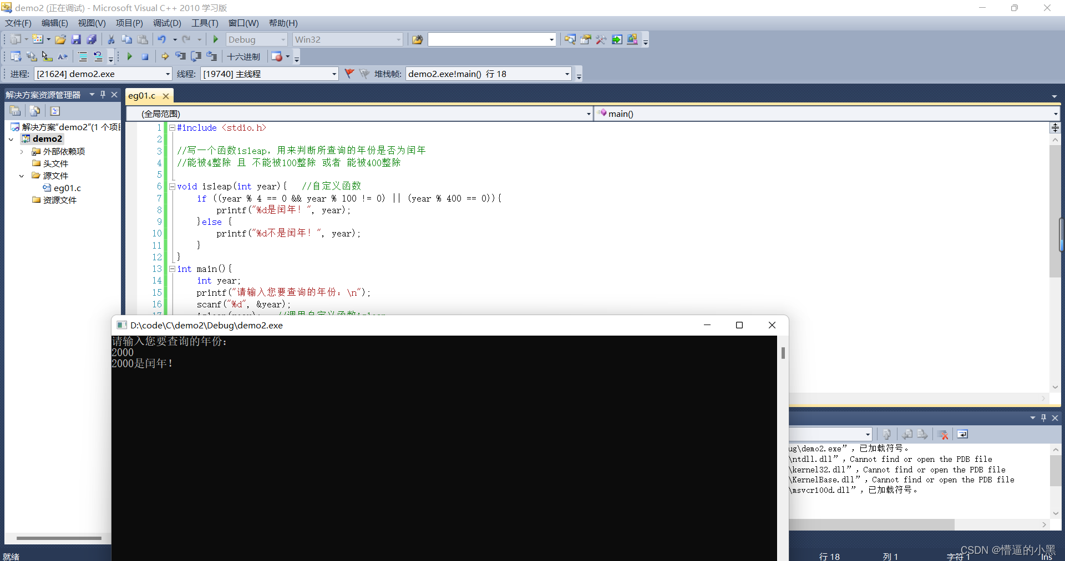This screenshot has width=1065, height=561.
Task: Click the Add New Item toolbar icon
Action: pyautogui.click(x=38, y=39)
